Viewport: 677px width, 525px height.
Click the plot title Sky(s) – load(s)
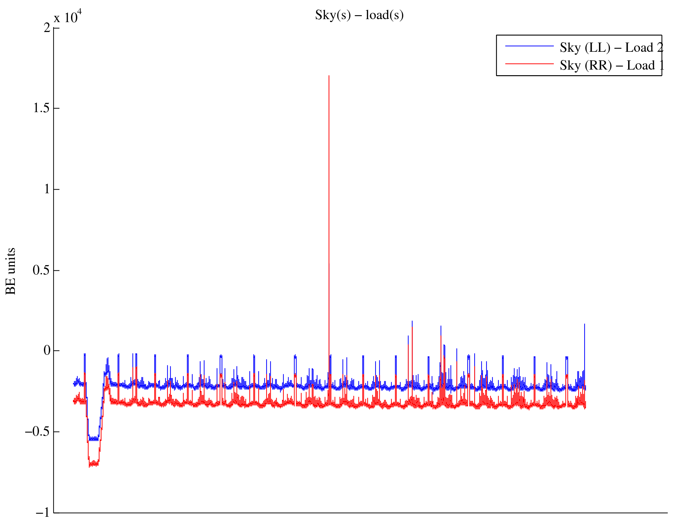[359, 15]
